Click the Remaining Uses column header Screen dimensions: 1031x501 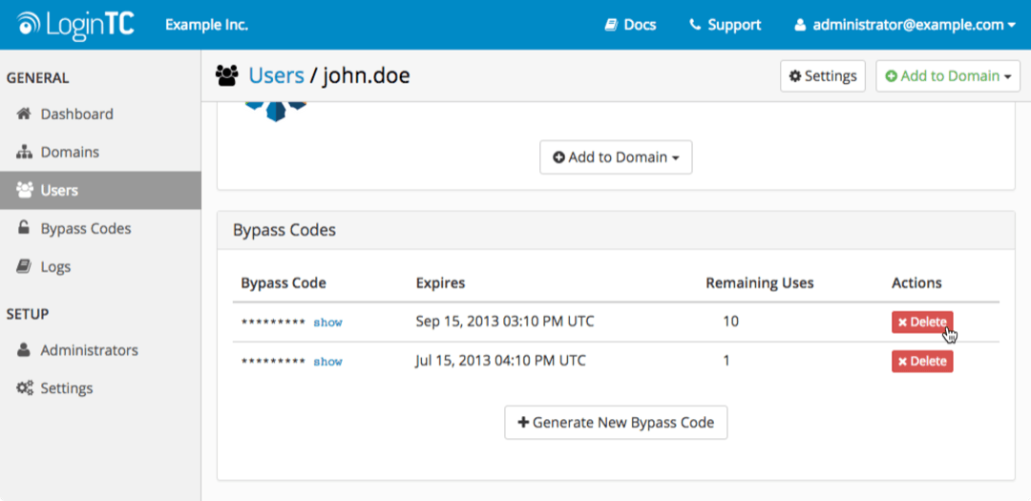760,282
